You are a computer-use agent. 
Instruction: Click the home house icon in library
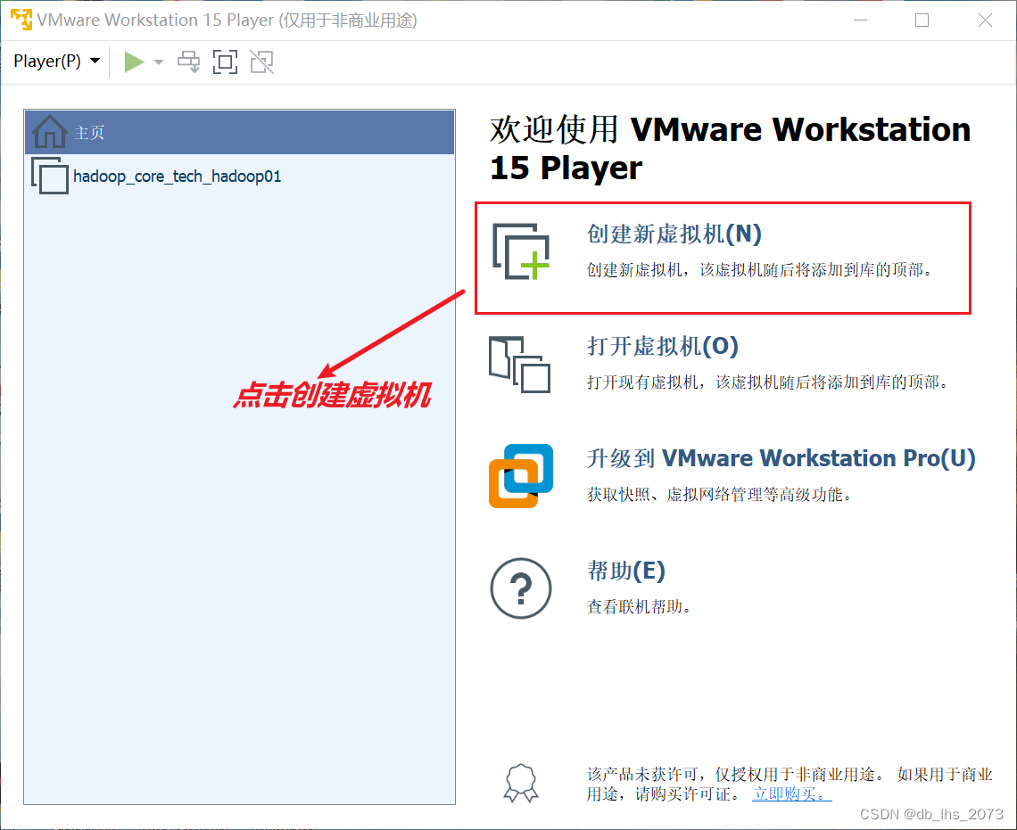(49, 132)
